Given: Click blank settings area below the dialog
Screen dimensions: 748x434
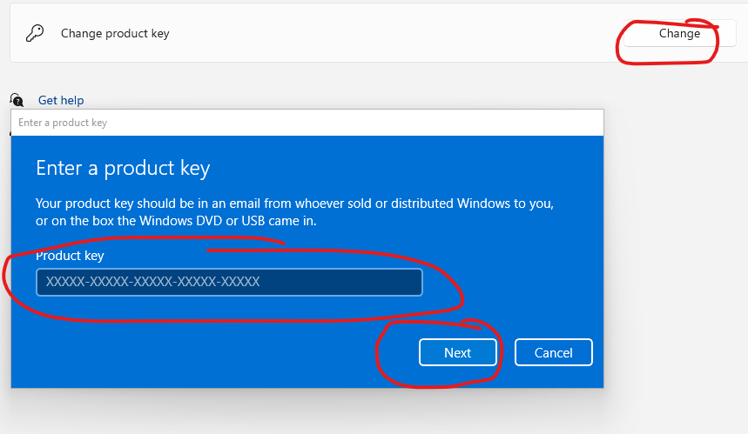Looking at the screenshot, I should point(348,413).
